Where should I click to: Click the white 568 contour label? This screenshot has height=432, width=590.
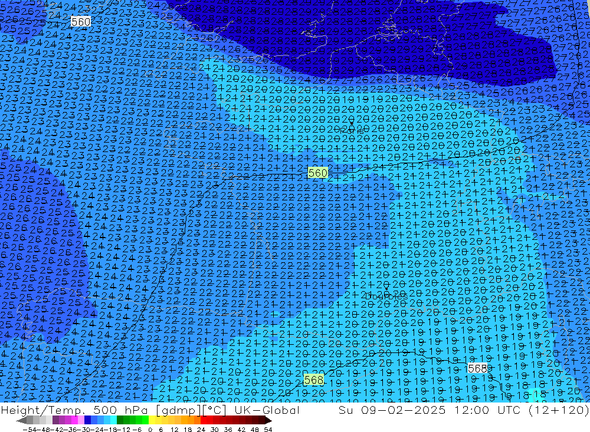477,368
